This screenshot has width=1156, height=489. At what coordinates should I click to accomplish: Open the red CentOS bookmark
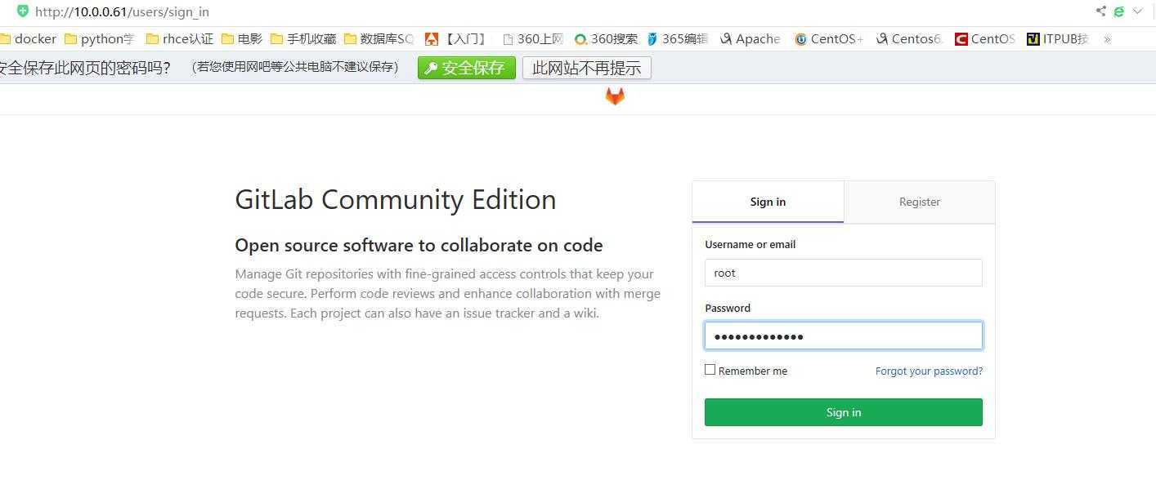click(985, 39)
